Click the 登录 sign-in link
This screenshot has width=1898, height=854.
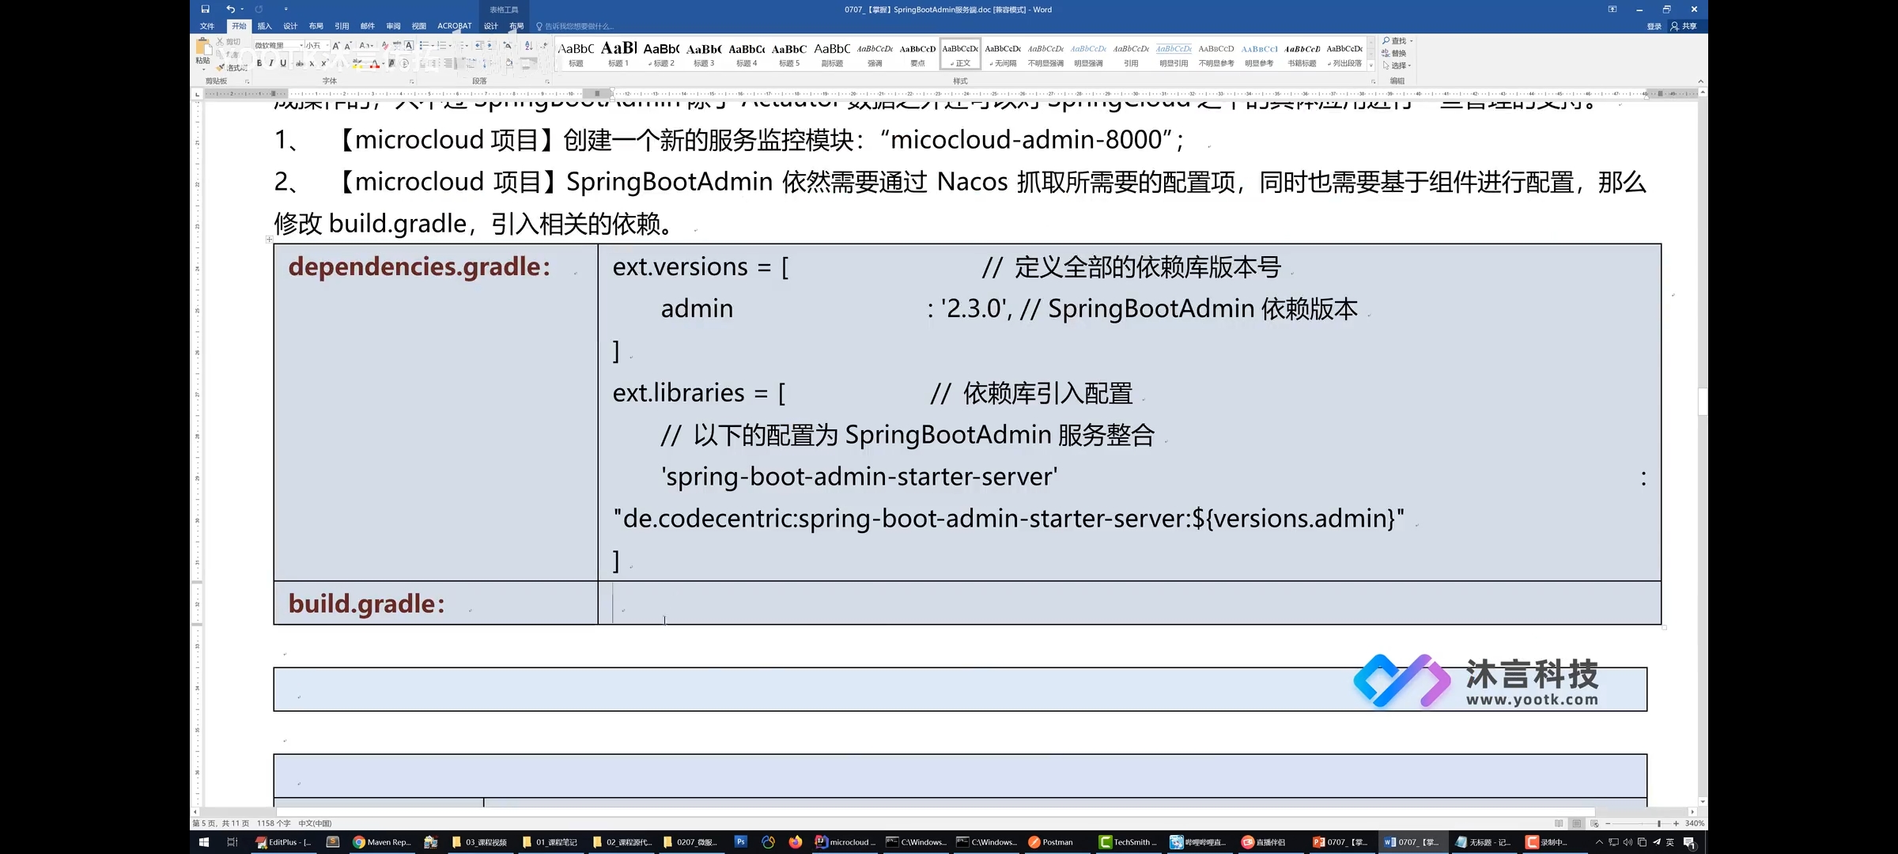click(x=1654, y=26)
